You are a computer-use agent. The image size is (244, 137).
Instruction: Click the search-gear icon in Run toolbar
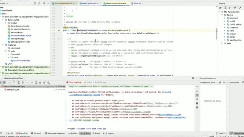click(48, 83)
